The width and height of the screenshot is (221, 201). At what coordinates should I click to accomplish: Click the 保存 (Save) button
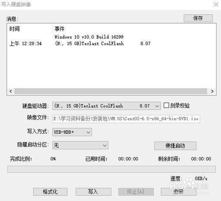point(198,18)
